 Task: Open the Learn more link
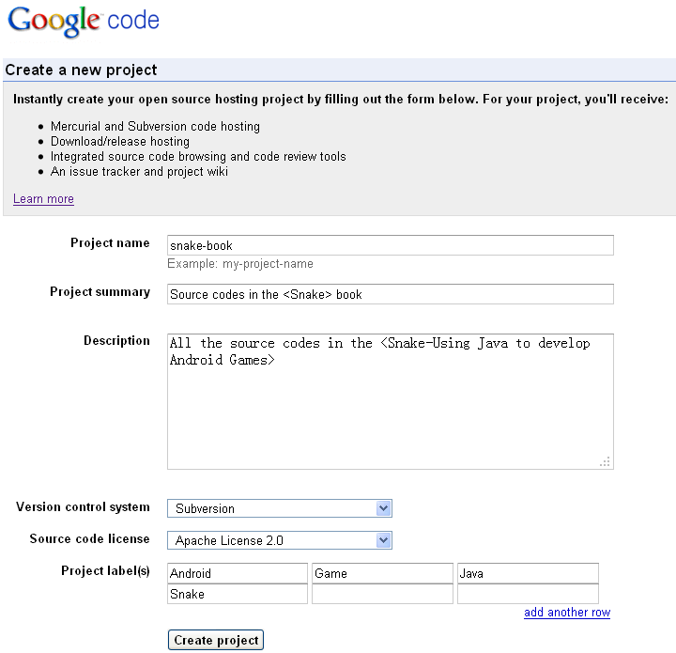coord(43,199)
